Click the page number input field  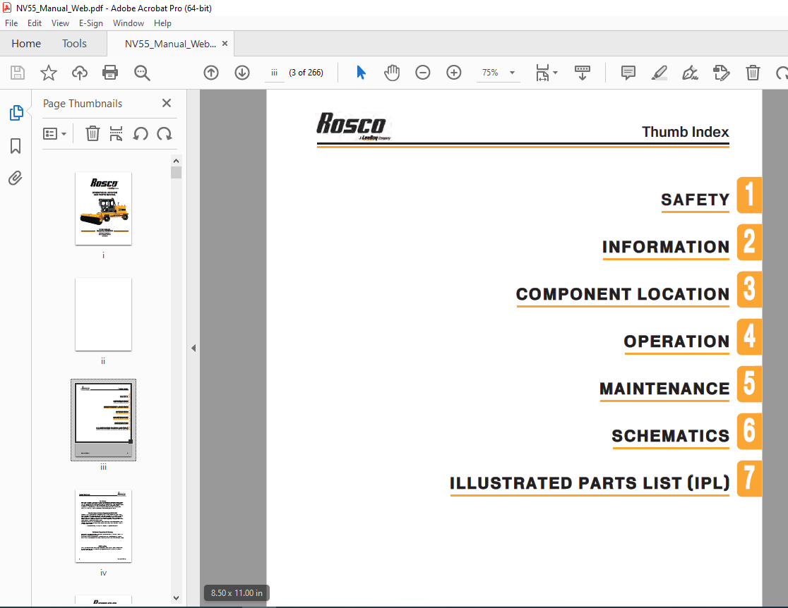coord(275,73)
